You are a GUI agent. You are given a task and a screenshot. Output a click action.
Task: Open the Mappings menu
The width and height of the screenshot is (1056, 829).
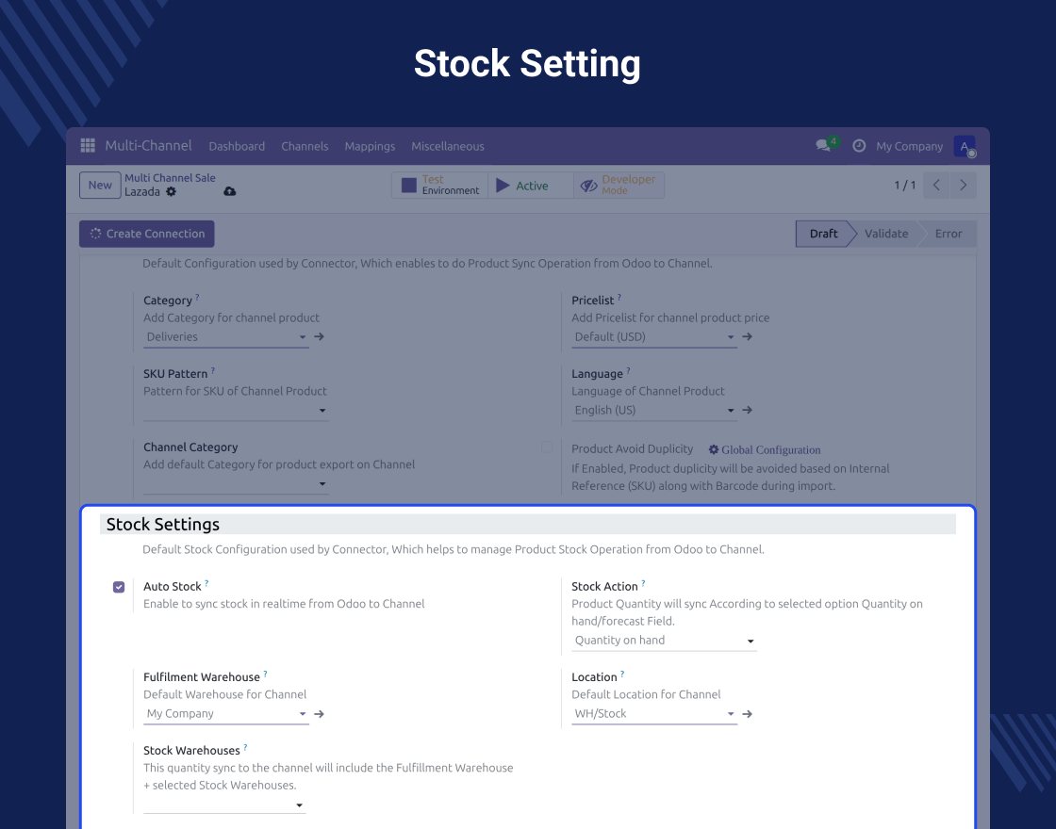pos(370,146)
